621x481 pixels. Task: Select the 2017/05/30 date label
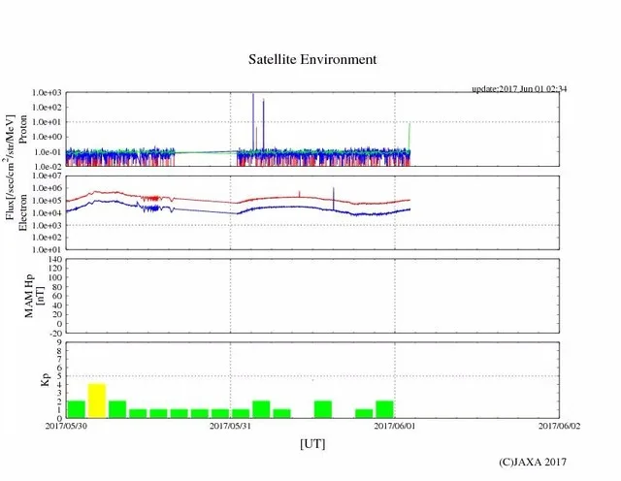pos(66,426)
